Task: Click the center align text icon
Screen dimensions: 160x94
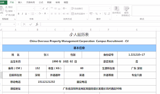Action: [x=55, y=14]
